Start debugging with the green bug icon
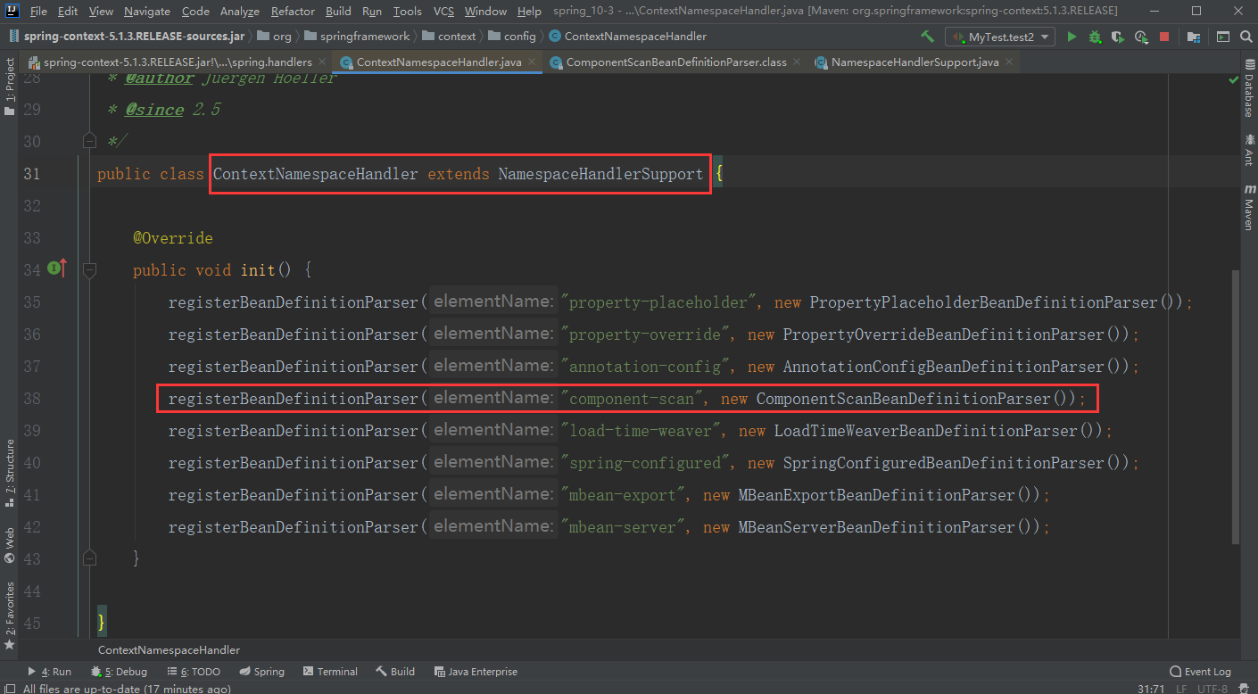This screenshot has height=694, width=1258. [x=1095, y=37]
